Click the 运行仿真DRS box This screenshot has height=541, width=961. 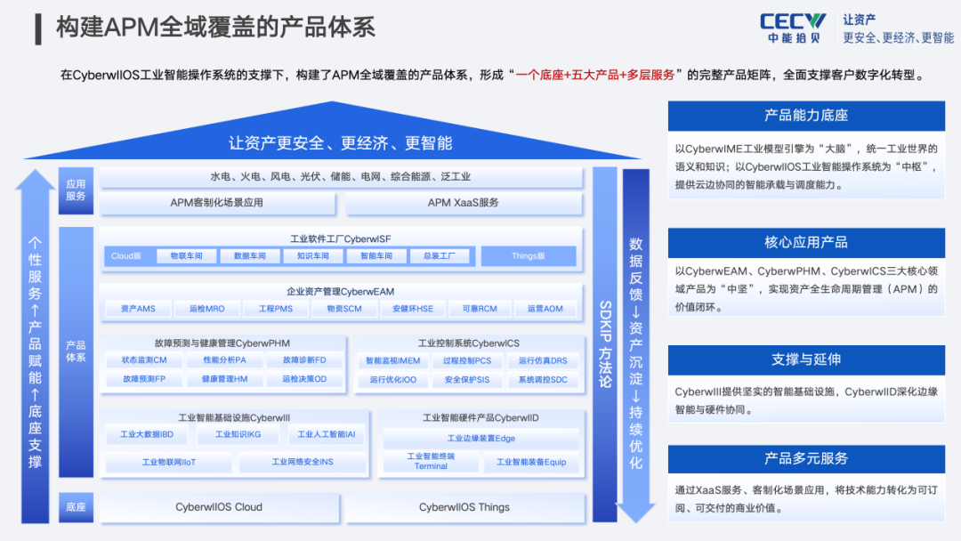543,361
